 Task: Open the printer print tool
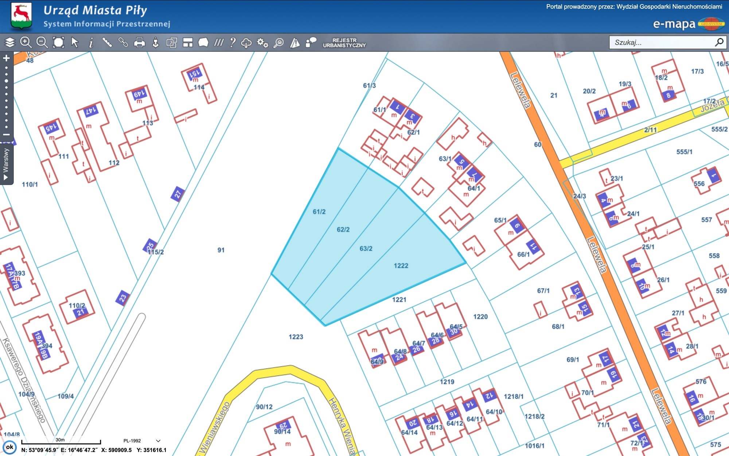[139, 43]
